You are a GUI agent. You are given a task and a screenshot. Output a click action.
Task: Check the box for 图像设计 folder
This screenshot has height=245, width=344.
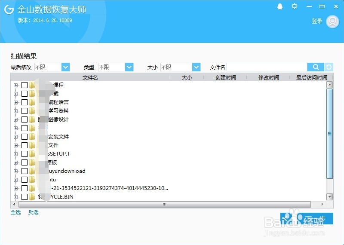[25, 119]
